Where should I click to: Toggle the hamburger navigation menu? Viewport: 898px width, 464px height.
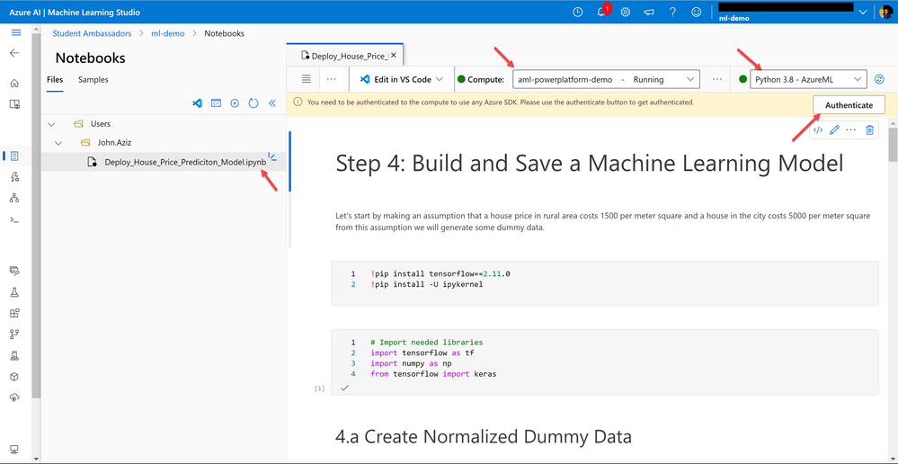[15, 33]
